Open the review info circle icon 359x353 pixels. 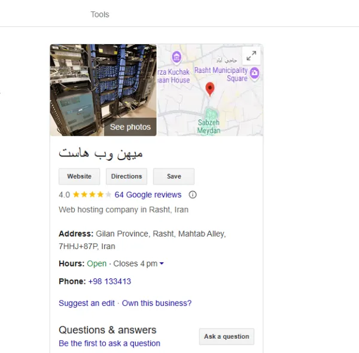(193, 195)
